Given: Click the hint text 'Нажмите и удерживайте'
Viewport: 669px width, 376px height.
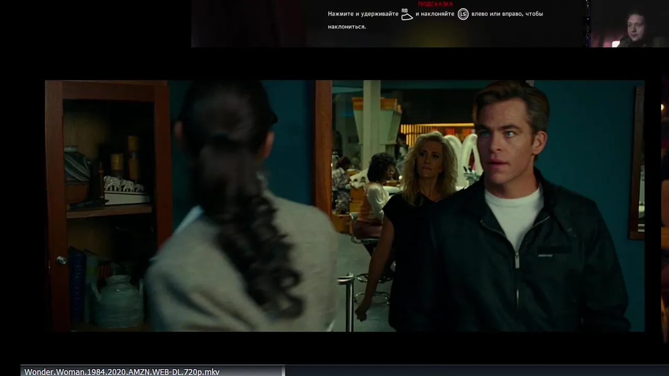Looking at the screenshot, I should pos(363,14).
